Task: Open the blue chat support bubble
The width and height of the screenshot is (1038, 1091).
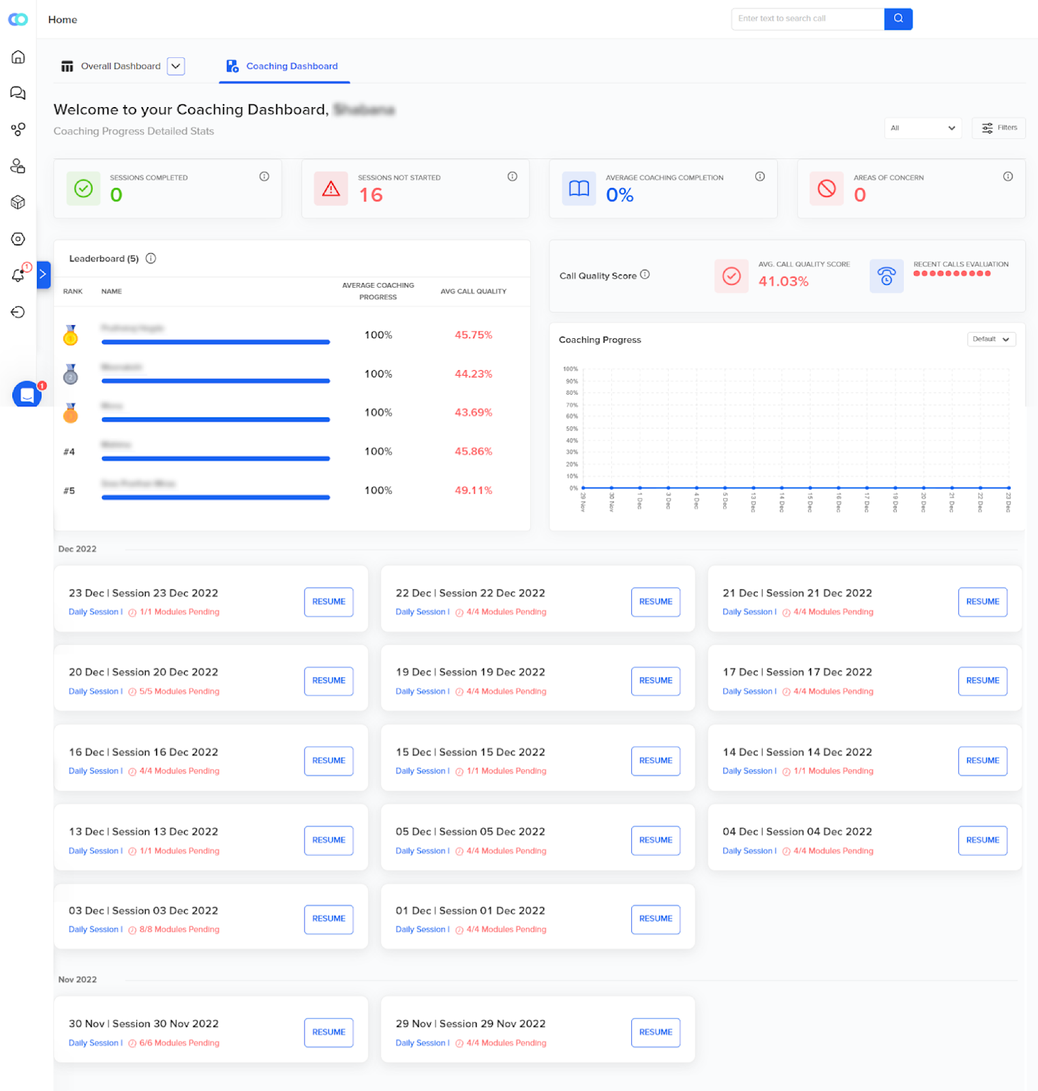Action: [27, 394]
